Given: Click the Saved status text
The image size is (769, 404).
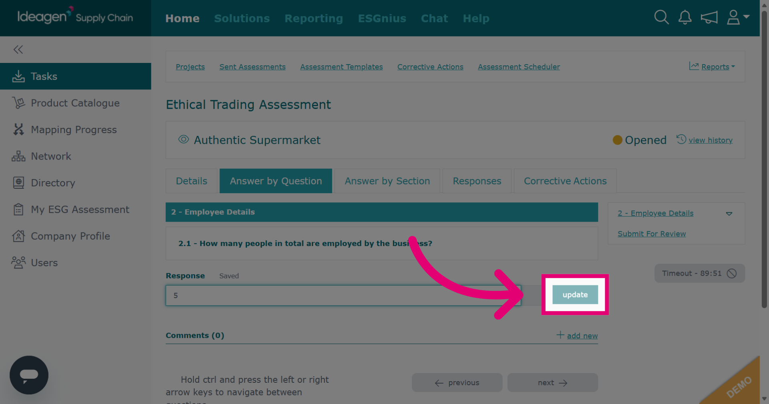Looking at the screenshot, I should [x=229, y=276].
